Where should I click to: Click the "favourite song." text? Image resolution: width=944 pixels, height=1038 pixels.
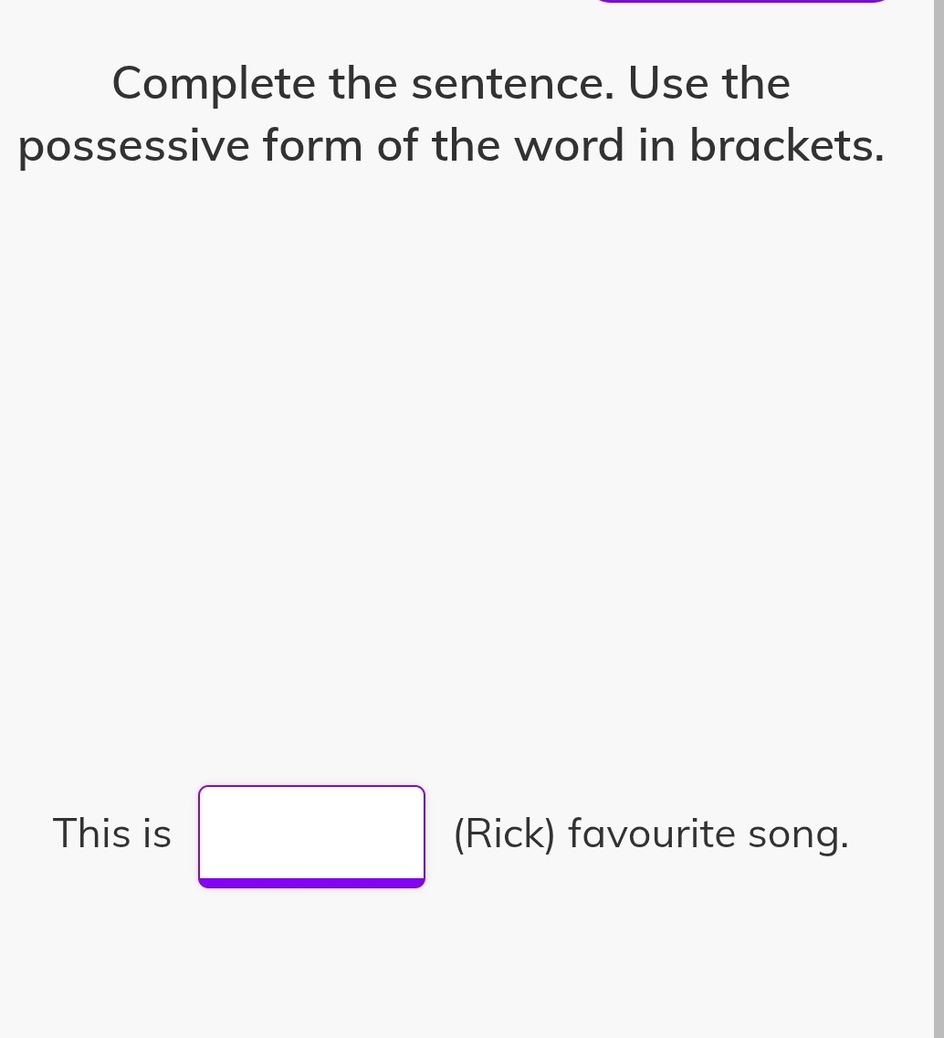[708, 834]
